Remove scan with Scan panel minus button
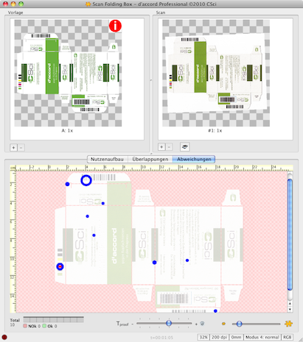The image size is (303, 342). tap(169, 147)
